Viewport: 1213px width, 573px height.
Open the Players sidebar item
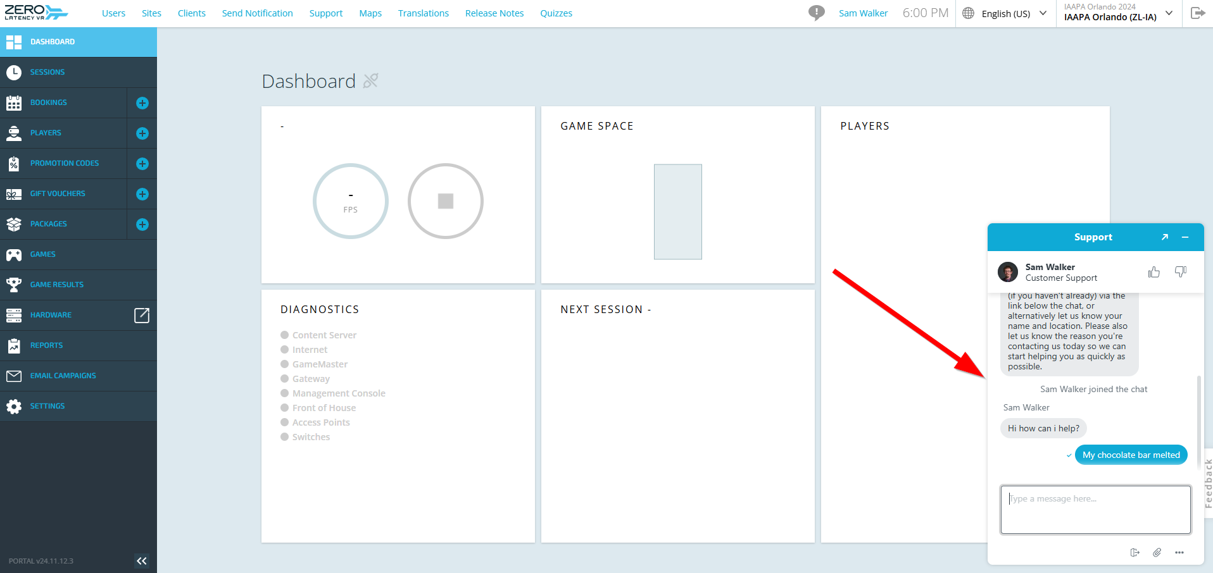pyautogui.click(x=63, y=133)
